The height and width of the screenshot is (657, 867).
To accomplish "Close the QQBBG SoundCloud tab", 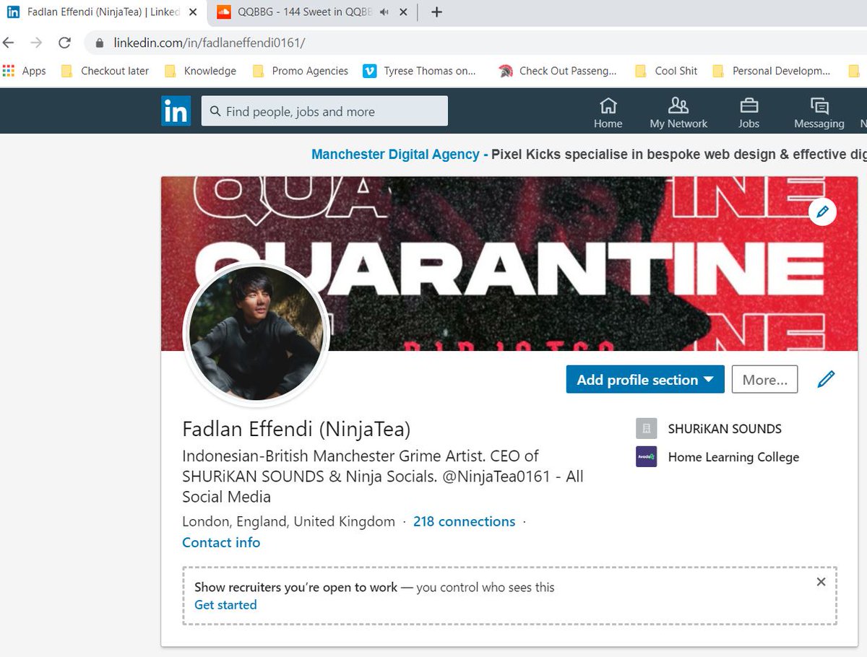I will point(403,12).
